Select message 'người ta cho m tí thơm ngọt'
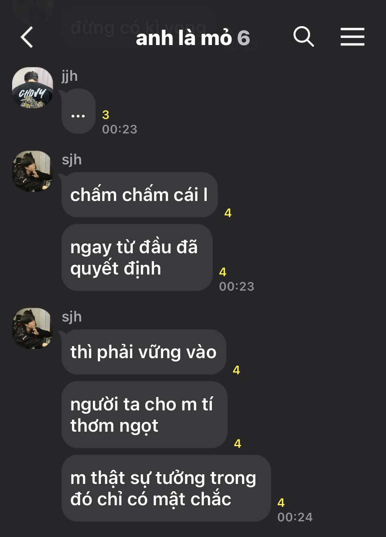 pyautogui.click(x=144, y=415)
